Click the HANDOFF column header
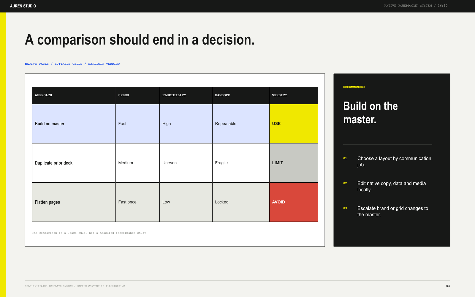This screenshot has width=475, height=297. [241, 95]
